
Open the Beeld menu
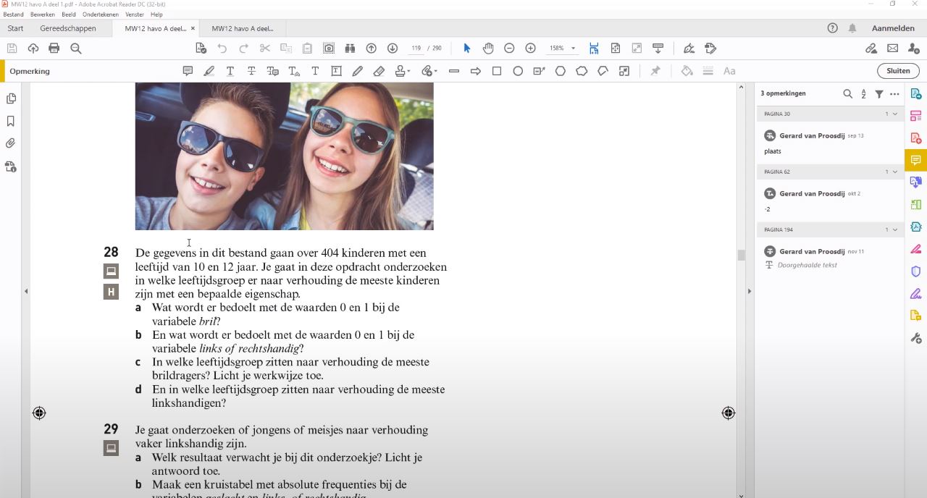pos(69,14)
